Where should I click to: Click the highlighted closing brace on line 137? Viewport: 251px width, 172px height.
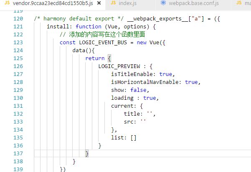point(87,154)
